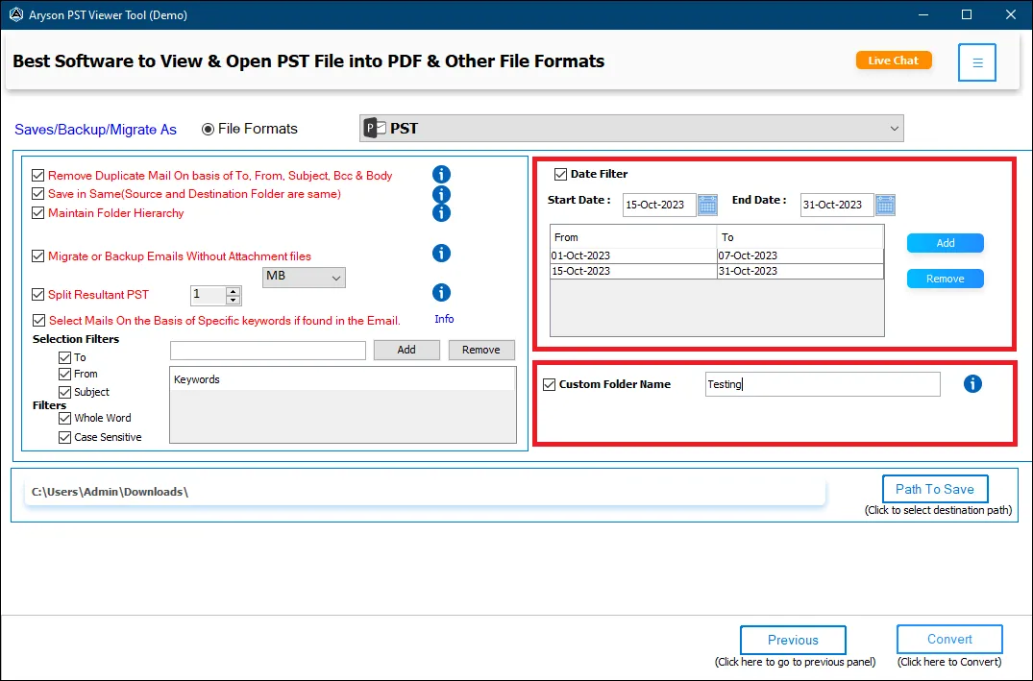The width and height of the screenshot is (1033, 681).
Task: Disable Split Resultant PST option
Action: [38, 295]
